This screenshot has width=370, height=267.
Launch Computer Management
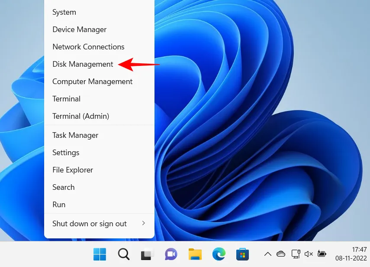click(x=99, y=81)
